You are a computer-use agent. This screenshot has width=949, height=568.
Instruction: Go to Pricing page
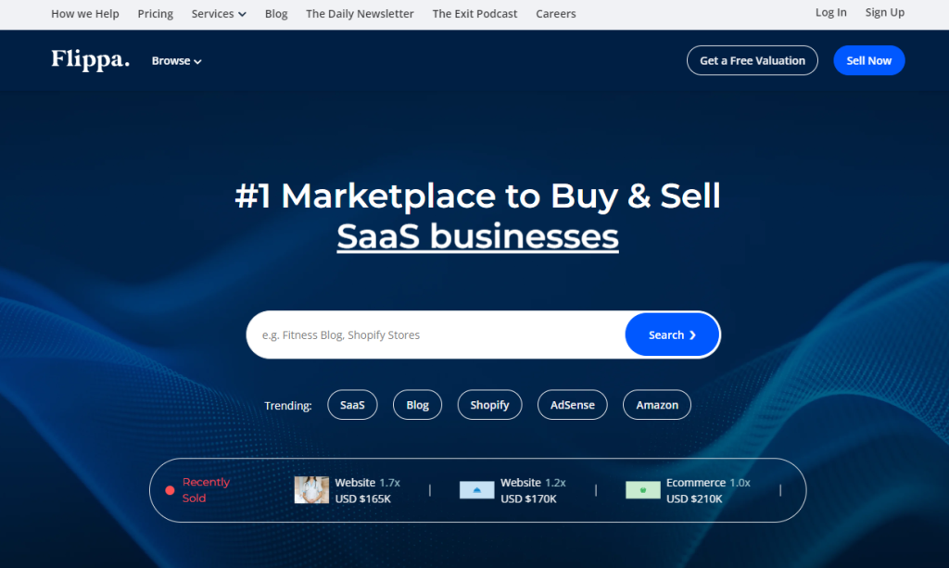click(x=155, y=13)
